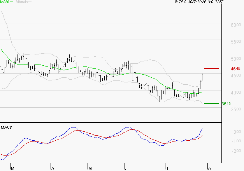Viewport: 244px width, 171px height.
Task: Click the latest price bar near 4500
Action: coord(202,77)
